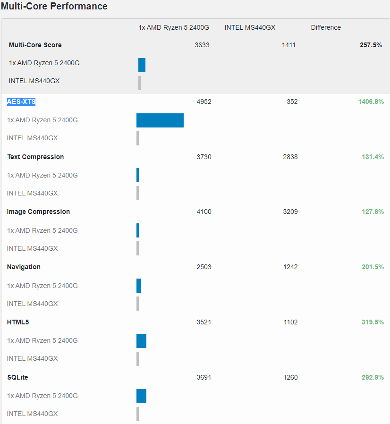Click the 131.4% difference value
The width and height of the screenshot is (390, 424).
point(373,157)
